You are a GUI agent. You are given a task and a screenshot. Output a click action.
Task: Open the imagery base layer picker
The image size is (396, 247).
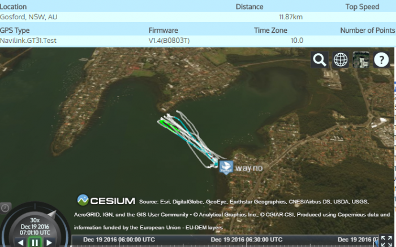tap(361, 60)
